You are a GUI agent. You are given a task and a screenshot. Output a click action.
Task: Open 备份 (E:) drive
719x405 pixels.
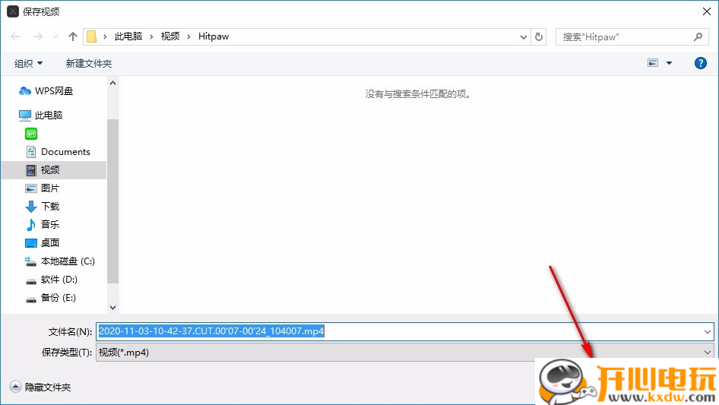click(59, 298)
